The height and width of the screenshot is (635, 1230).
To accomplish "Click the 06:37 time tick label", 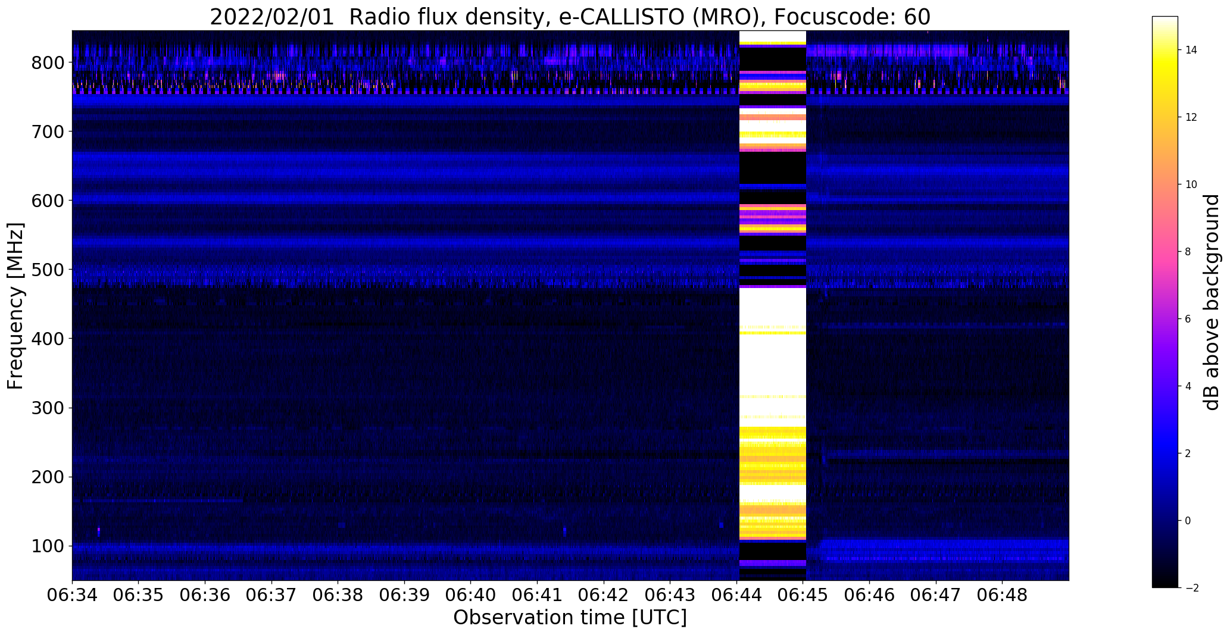I will pyautogui.click(x=271, y=595).
